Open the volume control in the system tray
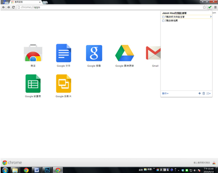This screenshot has height=173, width=218. click(x=195, y=170)
